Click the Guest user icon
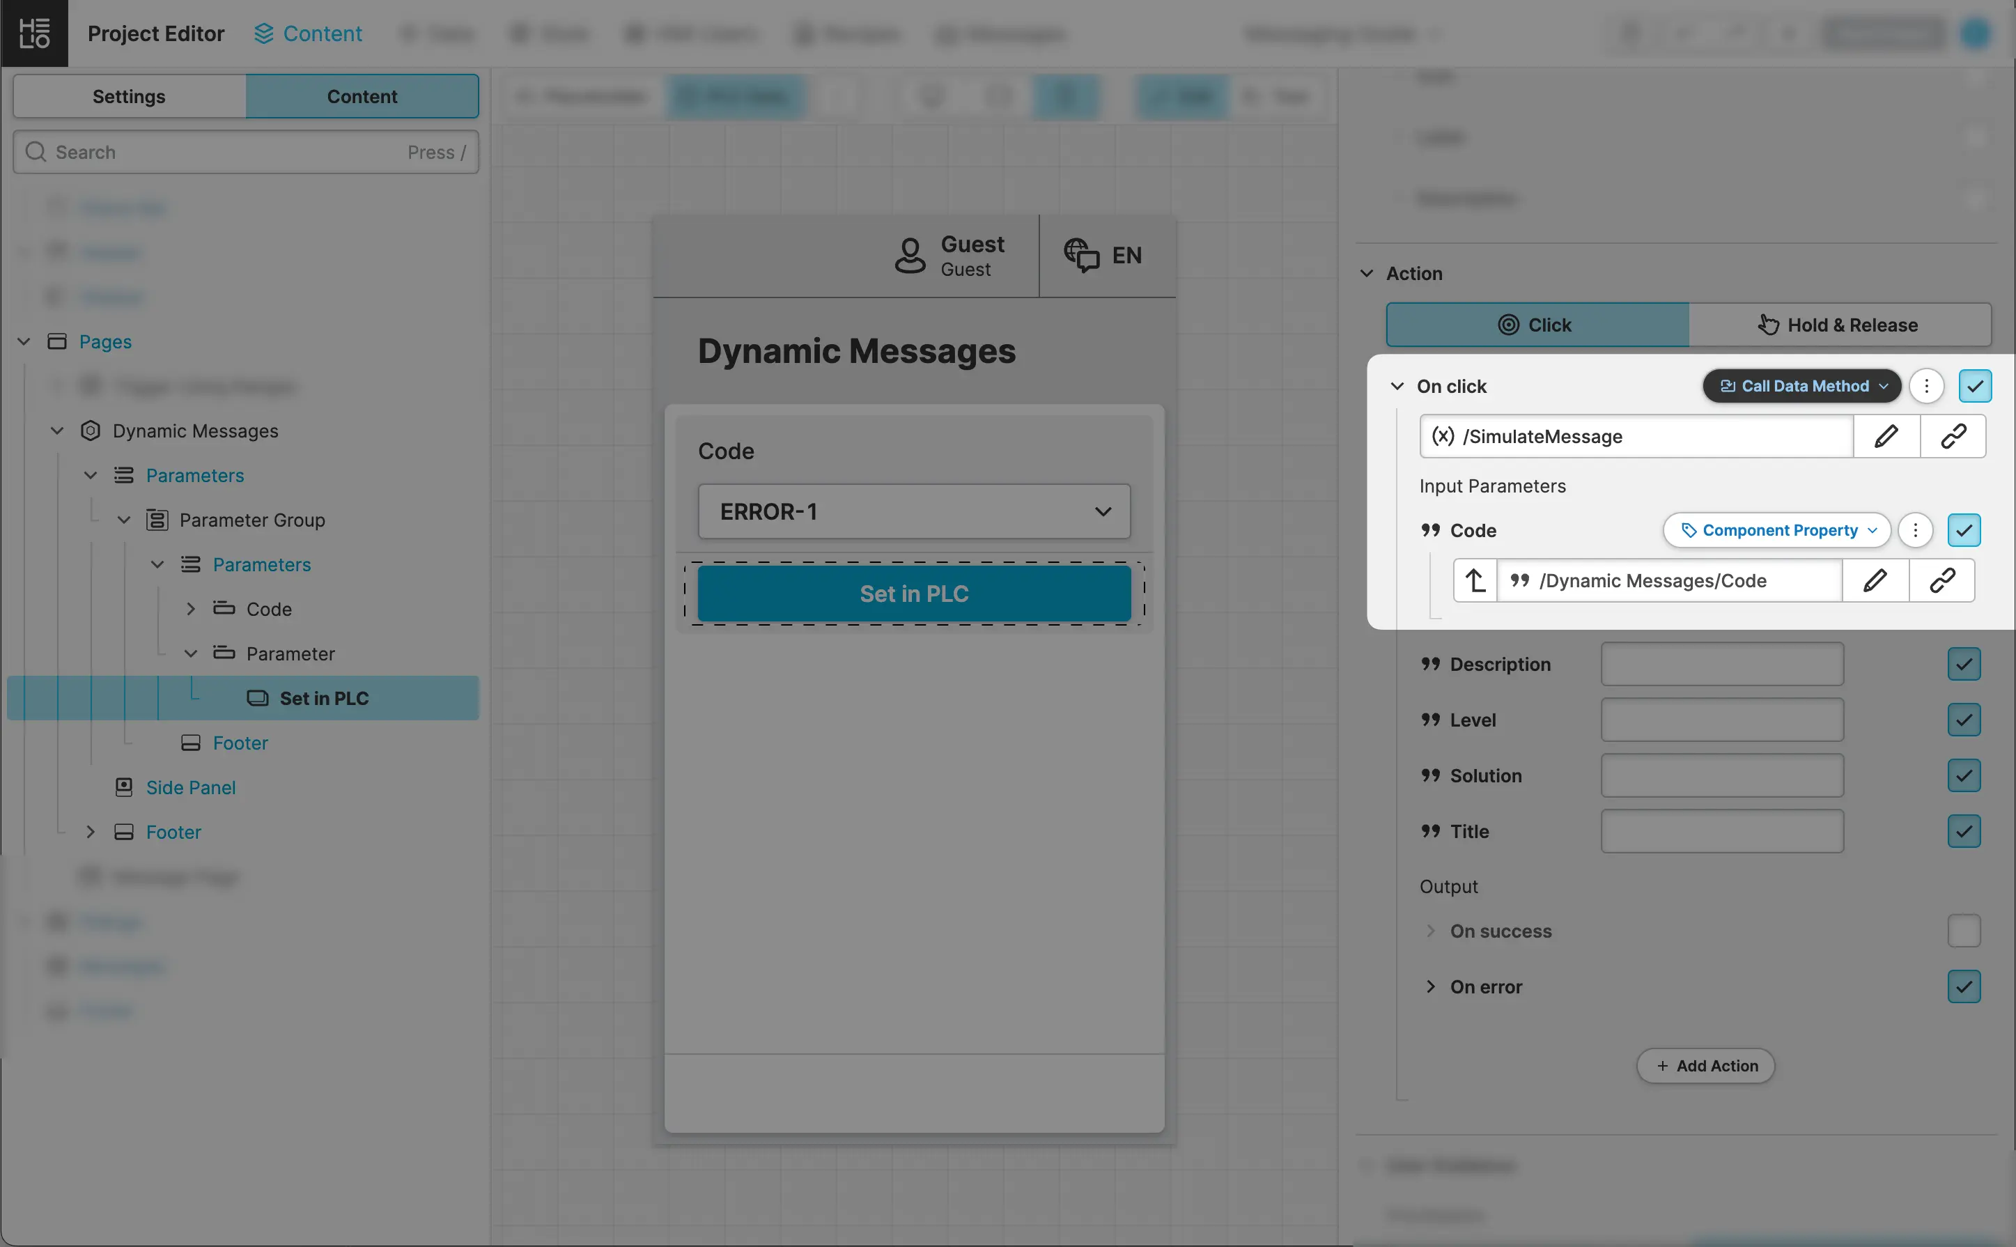Screen dimensions: 2016x1247 pos(910,256)
